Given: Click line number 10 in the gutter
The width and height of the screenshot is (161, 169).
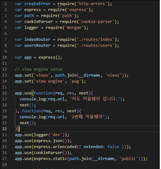Looking at the screenshot, I should coord(5,57).
